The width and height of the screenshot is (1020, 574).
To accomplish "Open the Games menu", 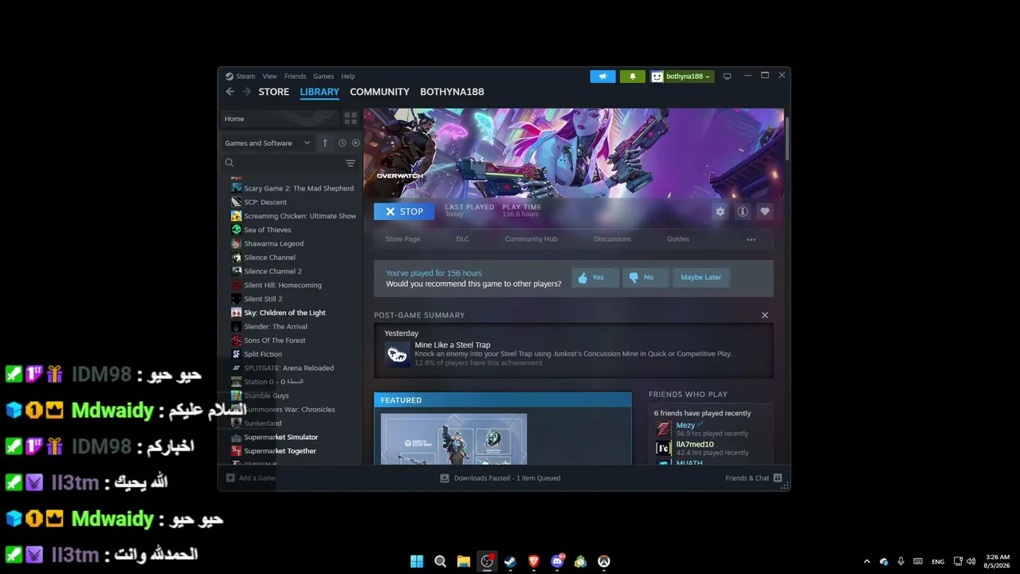I will coord(324,77).
